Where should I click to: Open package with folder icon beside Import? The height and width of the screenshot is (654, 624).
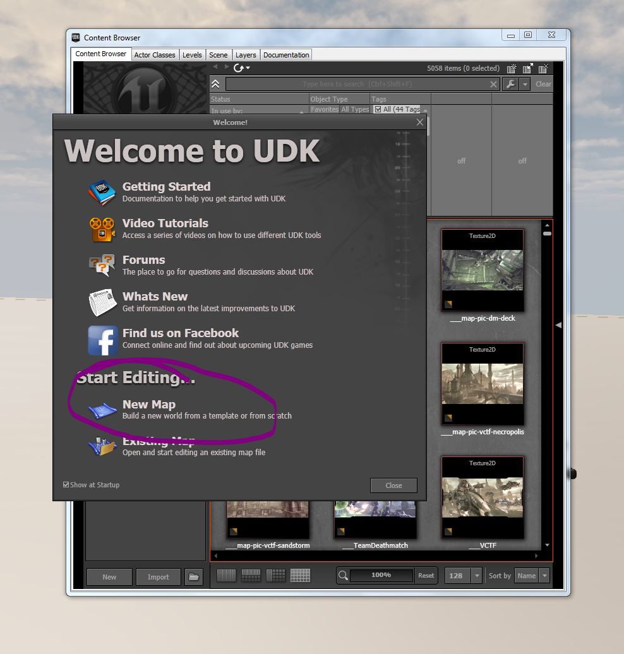coord(194,577)
